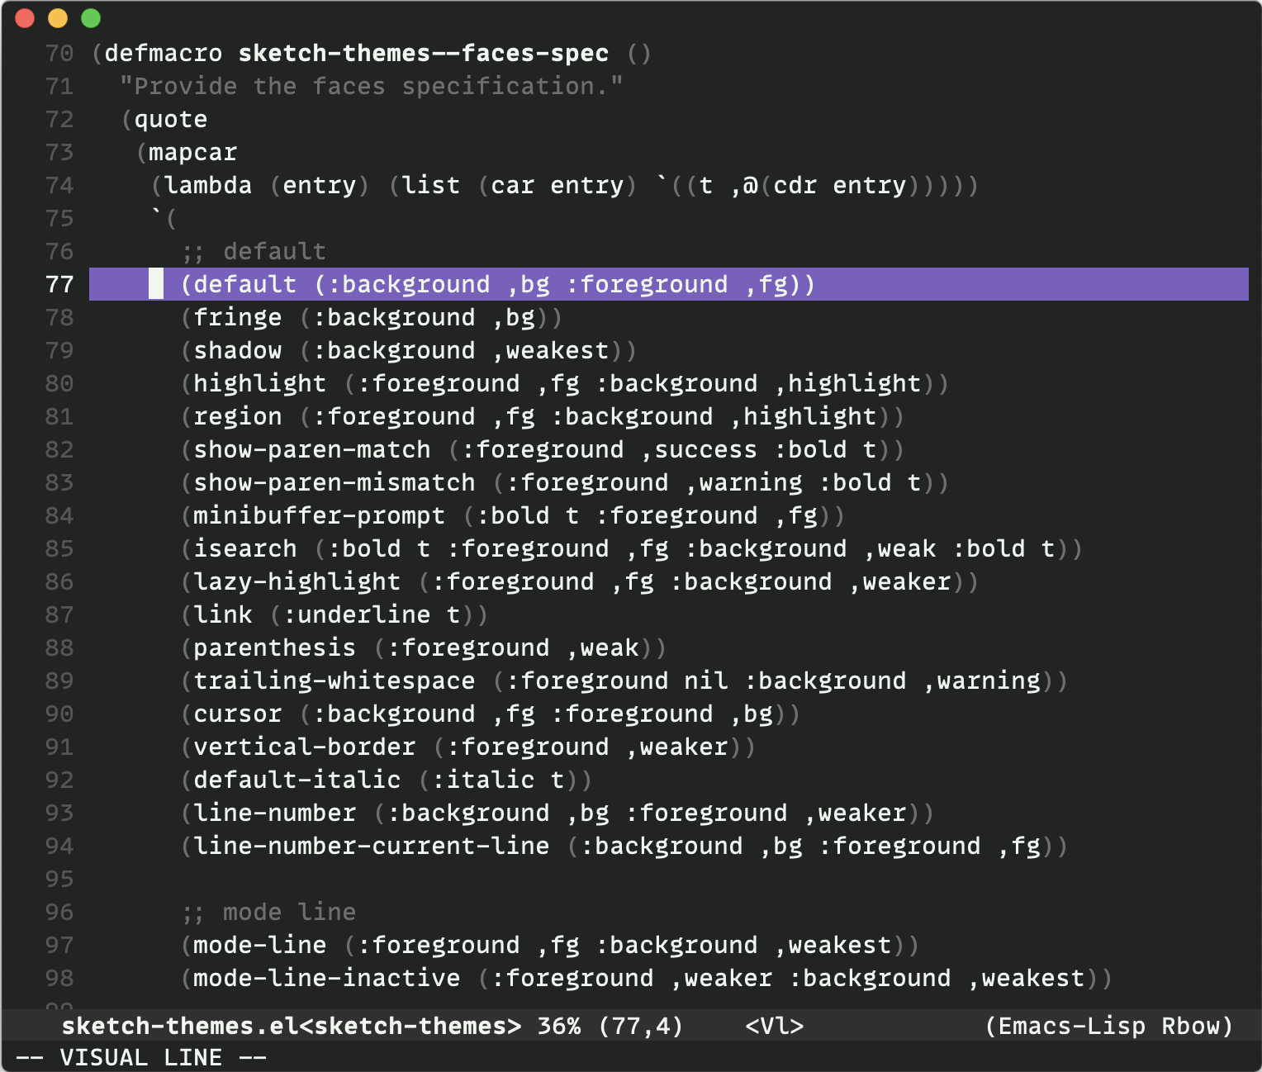Click ,weakest on the shadow line
This screenshot has height=1072, width=1262.
pyautogui.click(x=550, y=351)
